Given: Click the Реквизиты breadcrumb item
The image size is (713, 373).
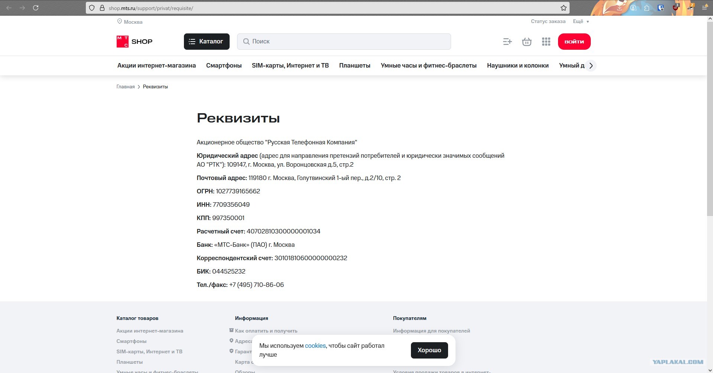Looking at the screenshot, I should (155, 87).
